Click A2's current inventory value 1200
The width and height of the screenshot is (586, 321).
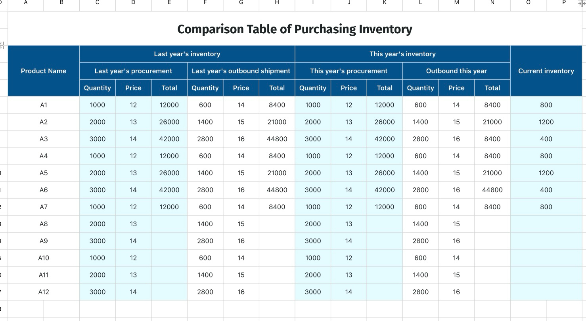tap(546, 122)
